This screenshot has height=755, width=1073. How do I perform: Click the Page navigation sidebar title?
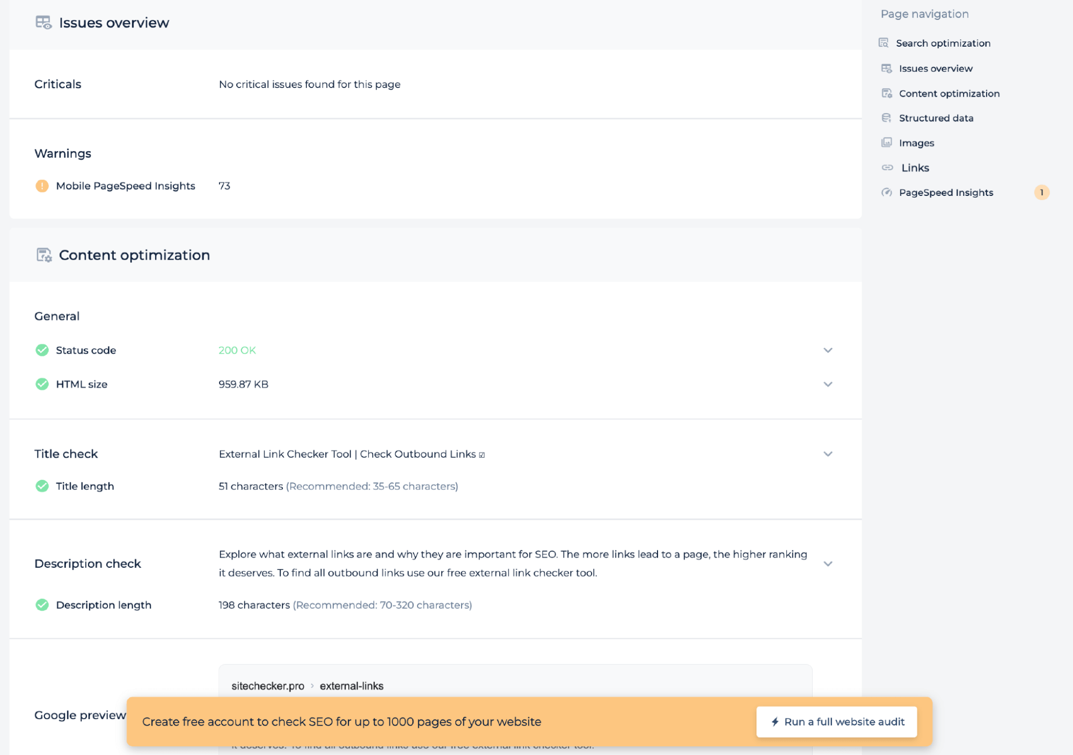tap(924, 14)
